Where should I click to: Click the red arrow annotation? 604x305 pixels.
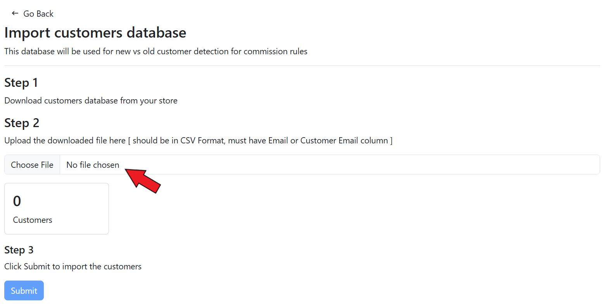[x=143, y=180]
